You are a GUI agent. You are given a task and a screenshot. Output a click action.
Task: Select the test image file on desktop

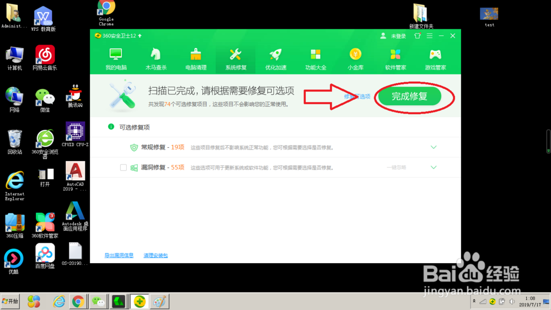pos(489,17)
